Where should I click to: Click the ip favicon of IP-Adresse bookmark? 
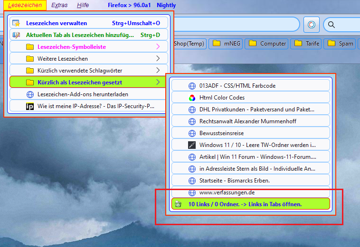coord(30,106)
